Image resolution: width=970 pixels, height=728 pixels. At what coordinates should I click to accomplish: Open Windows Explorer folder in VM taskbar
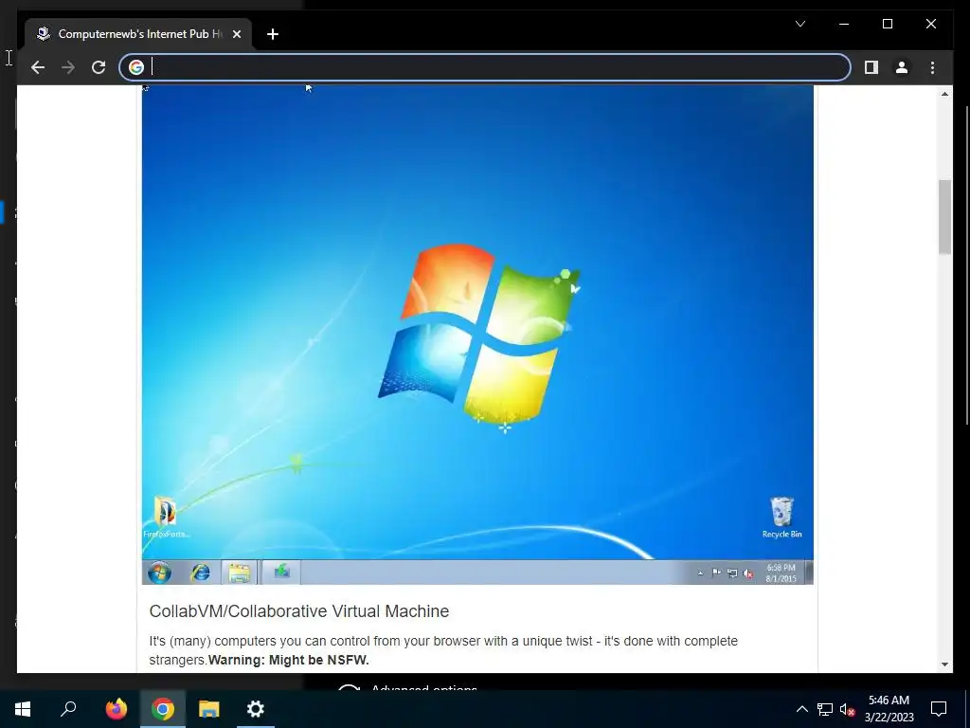(x=239, y=573)
